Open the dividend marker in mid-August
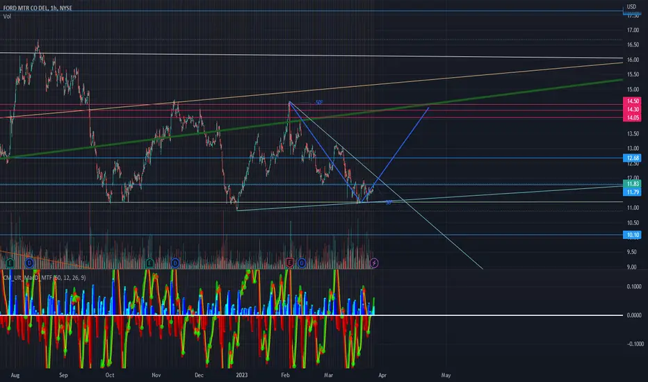 [29, 263]
